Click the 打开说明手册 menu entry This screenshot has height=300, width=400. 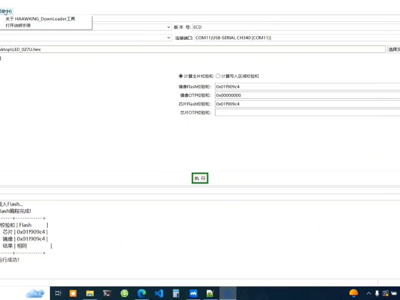click(x=18, y=25)
